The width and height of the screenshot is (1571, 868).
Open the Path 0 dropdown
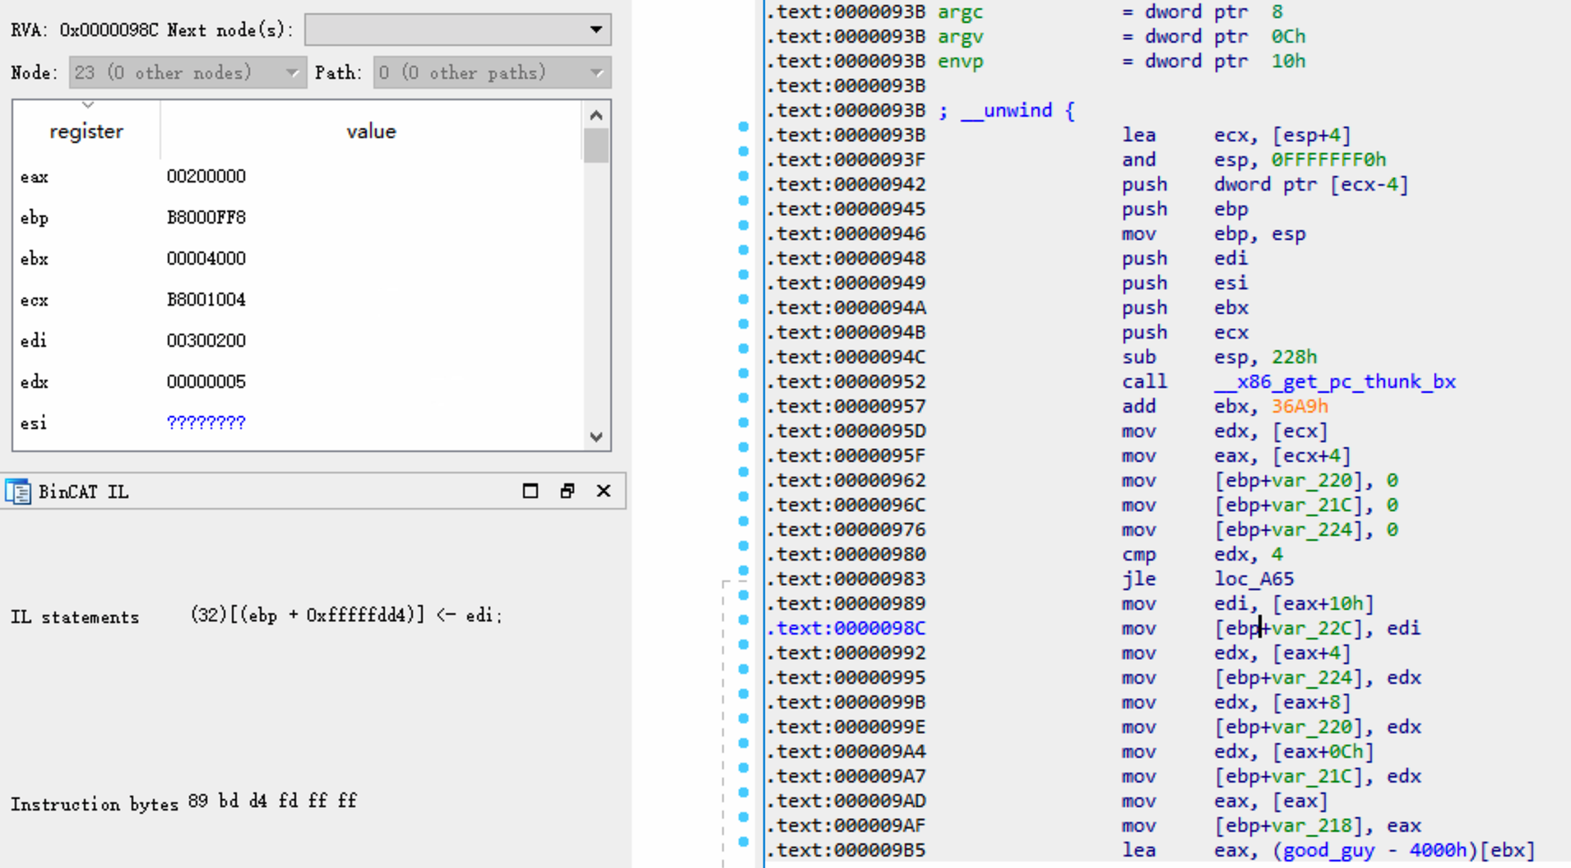492,72
